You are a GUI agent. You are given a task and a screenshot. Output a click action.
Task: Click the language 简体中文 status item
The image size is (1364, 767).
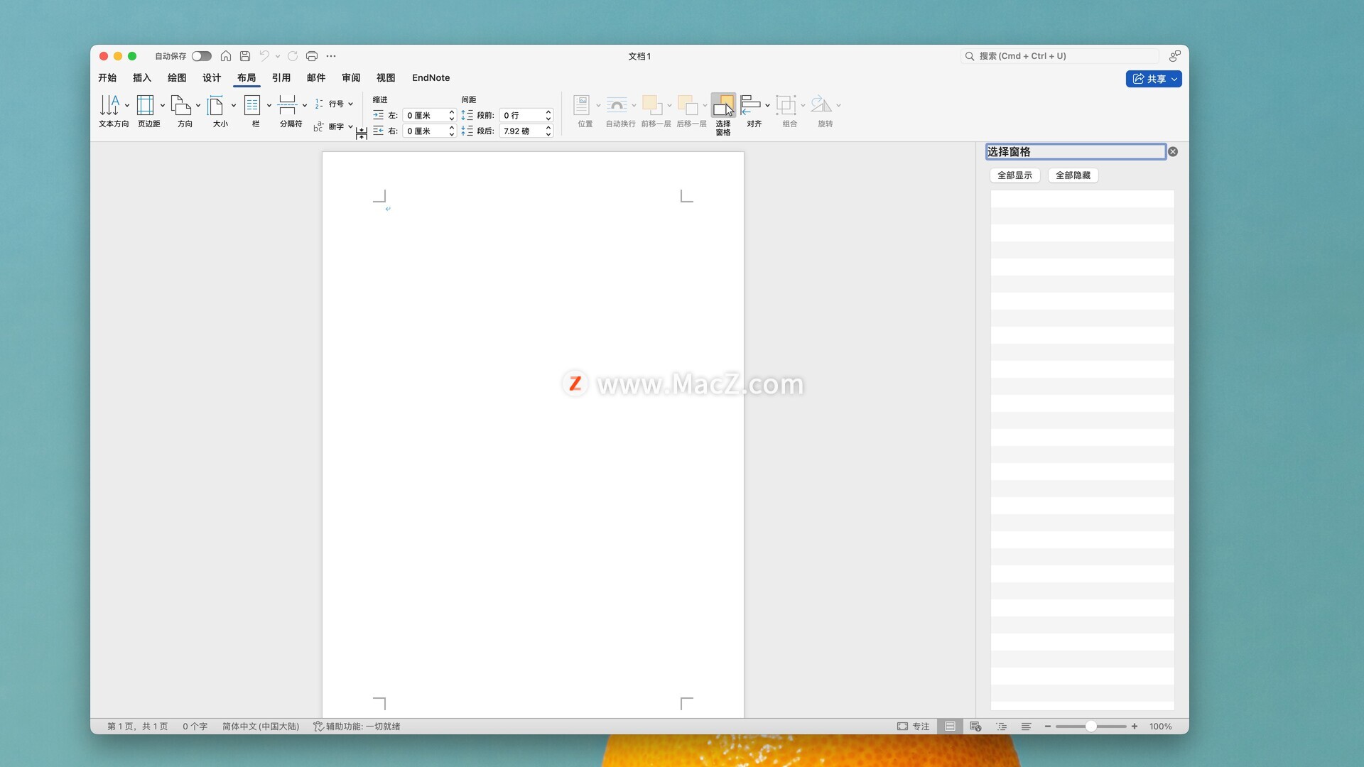point(260,727)
